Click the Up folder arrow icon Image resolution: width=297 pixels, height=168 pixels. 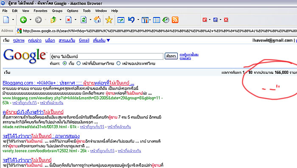pyautogui.click(x=53, y=20)
